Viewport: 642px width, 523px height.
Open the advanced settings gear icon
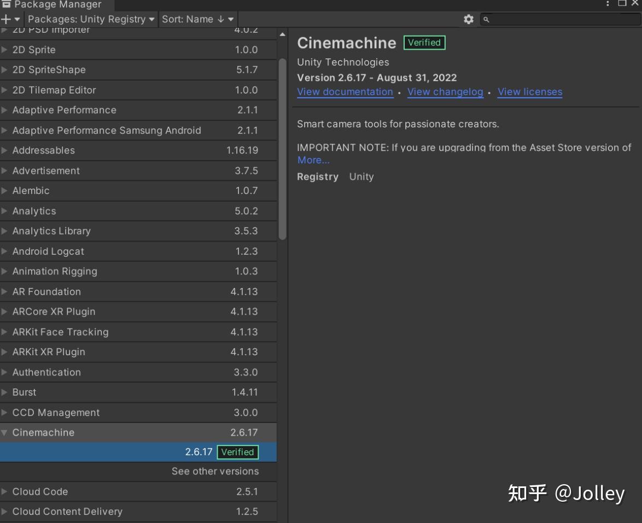469,19
